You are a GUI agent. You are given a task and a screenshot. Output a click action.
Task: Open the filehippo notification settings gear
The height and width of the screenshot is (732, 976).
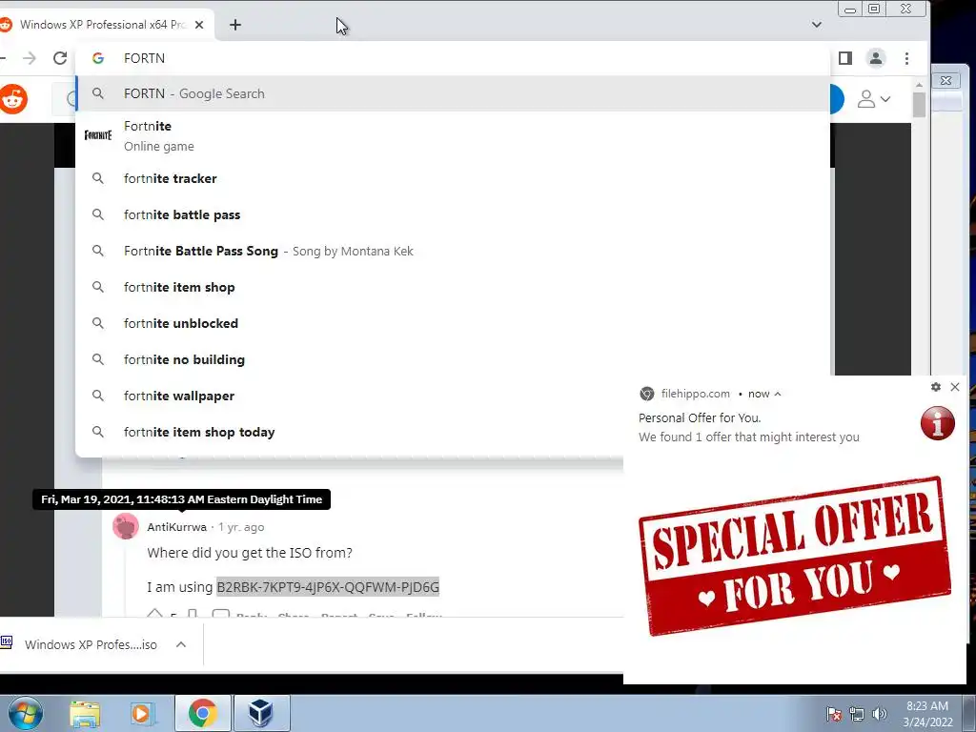tap(936, 387)
